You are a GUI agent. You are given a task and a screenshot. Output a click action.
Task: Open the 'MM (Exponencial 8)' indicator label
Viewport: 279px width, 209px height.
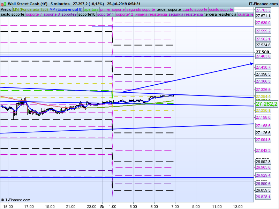pos(66,9)
